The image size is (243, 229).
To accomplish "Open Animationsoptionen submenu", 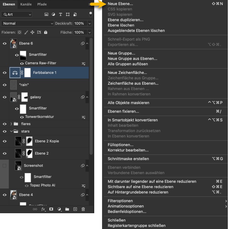I will coord(166,206).
